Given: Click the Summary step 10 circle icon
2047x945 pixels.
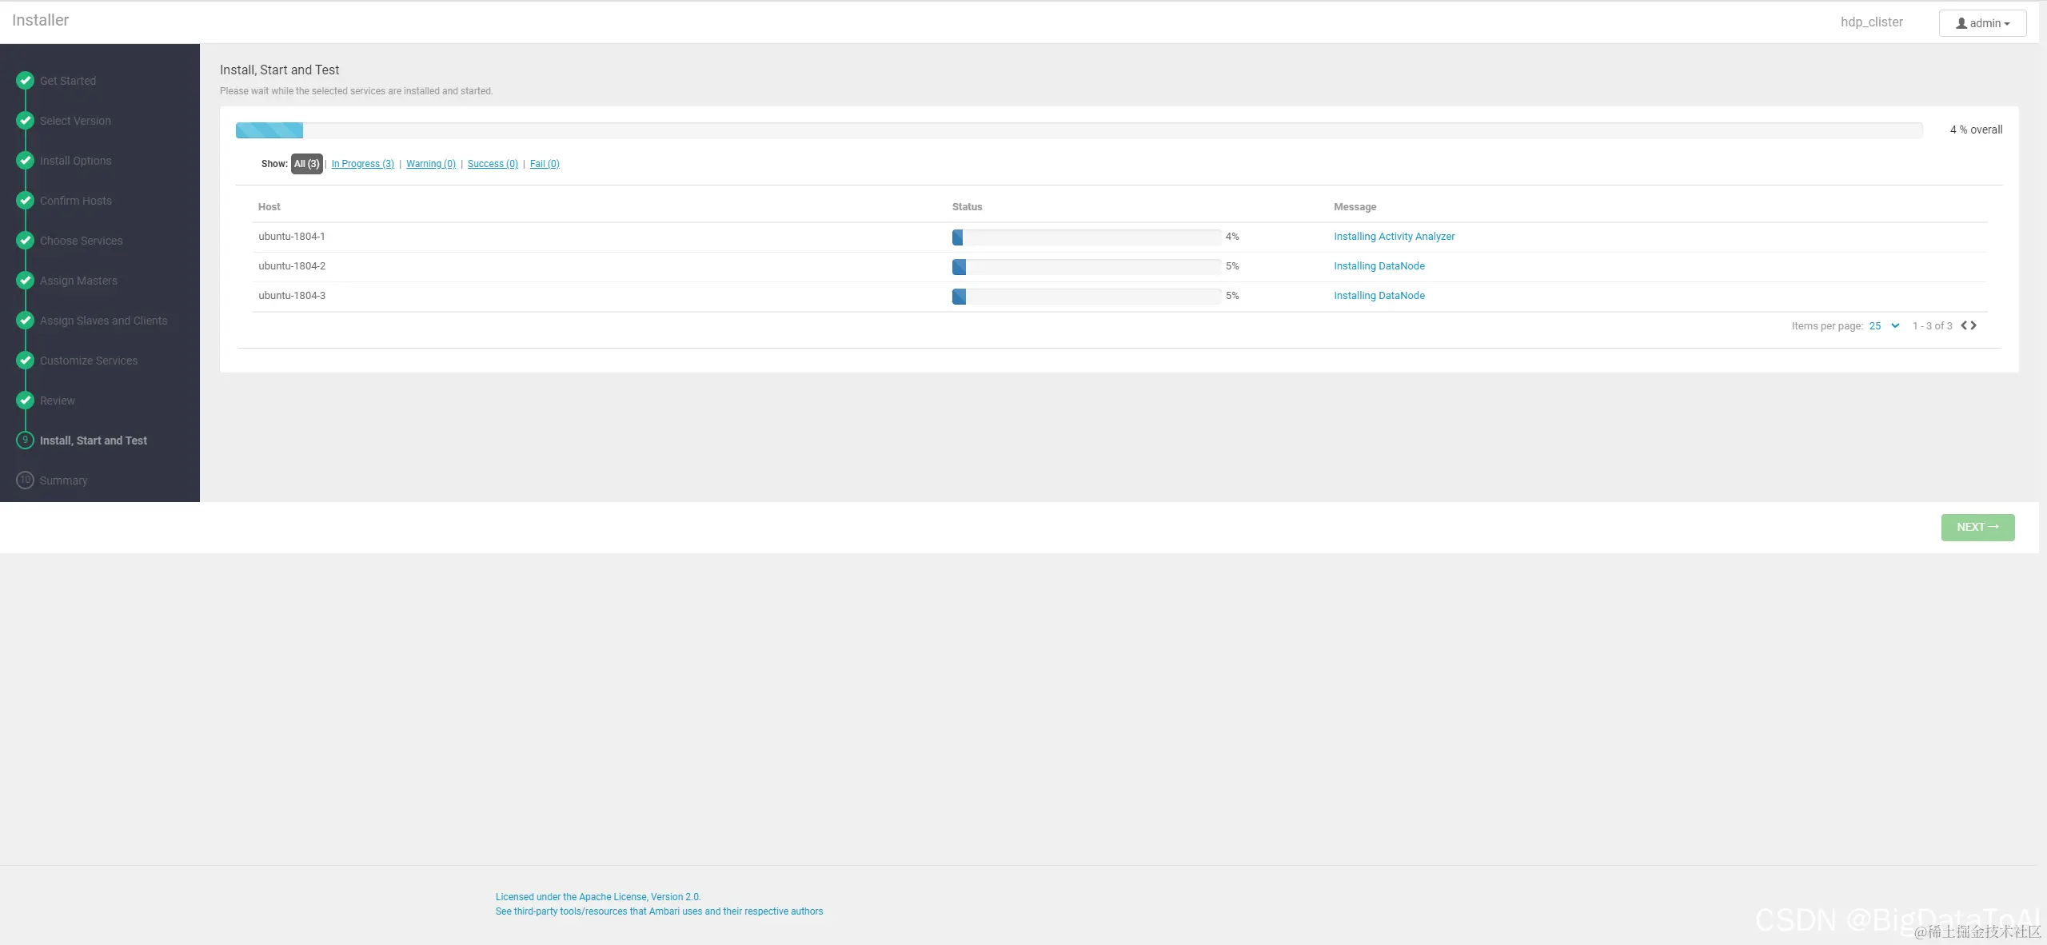Looking at the screenshot, I should [x=25, y=480].
